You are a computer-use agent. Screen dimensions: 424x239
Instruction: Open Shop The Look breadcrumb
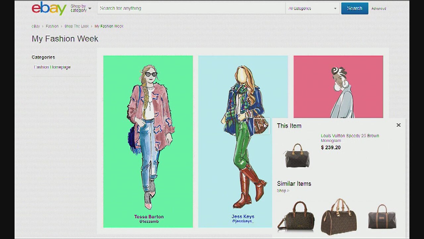[77, 26]
